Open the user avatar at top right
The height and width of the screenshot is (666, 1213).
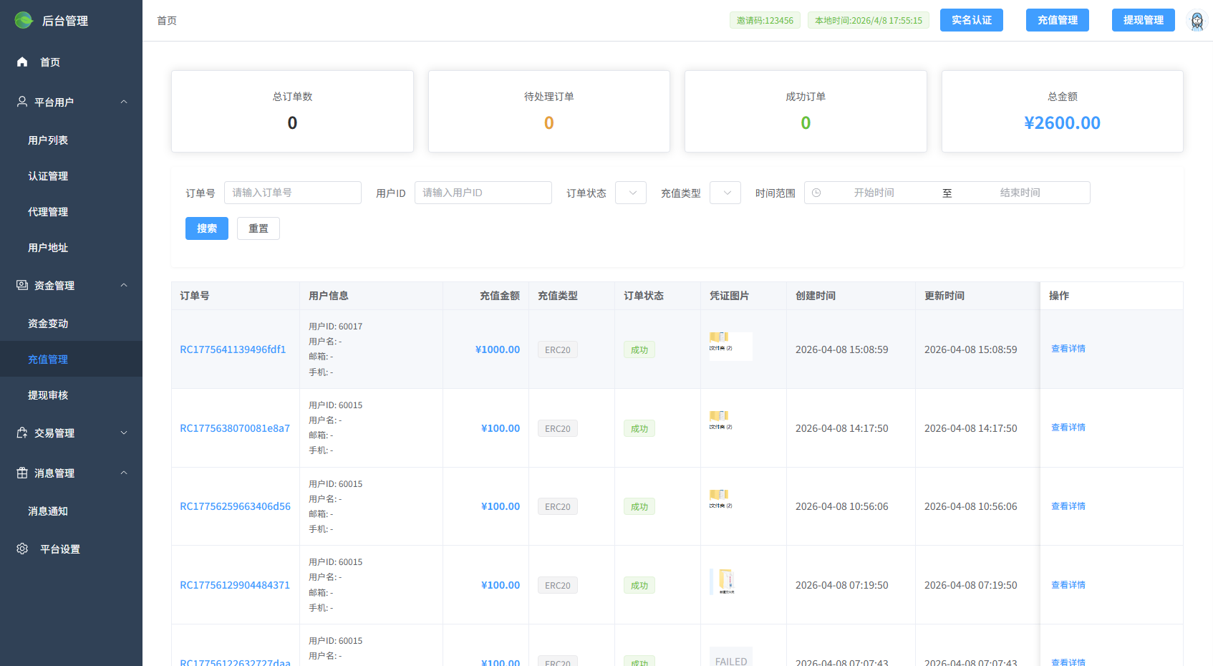click(1195, 19)
